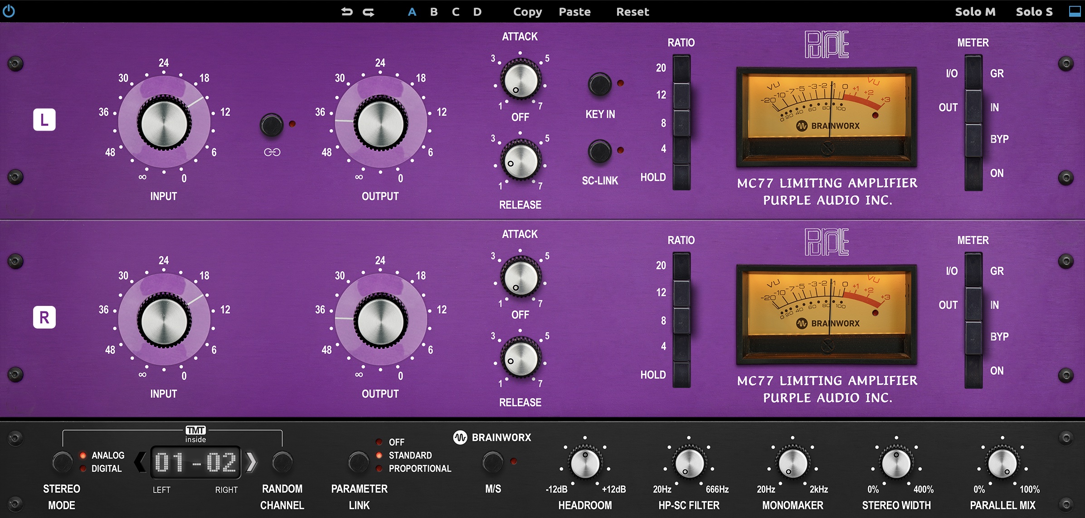This screenshot has height=518, width=1085.
Task: Select preset slot D
Action: (x=477, y=12)
